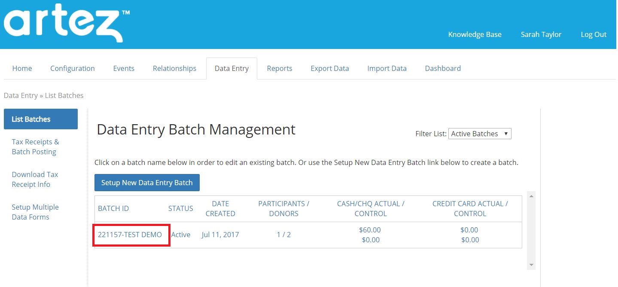This screenshot has width=618, height=287.
Task: Click the Active status cell
Action: 181,235
